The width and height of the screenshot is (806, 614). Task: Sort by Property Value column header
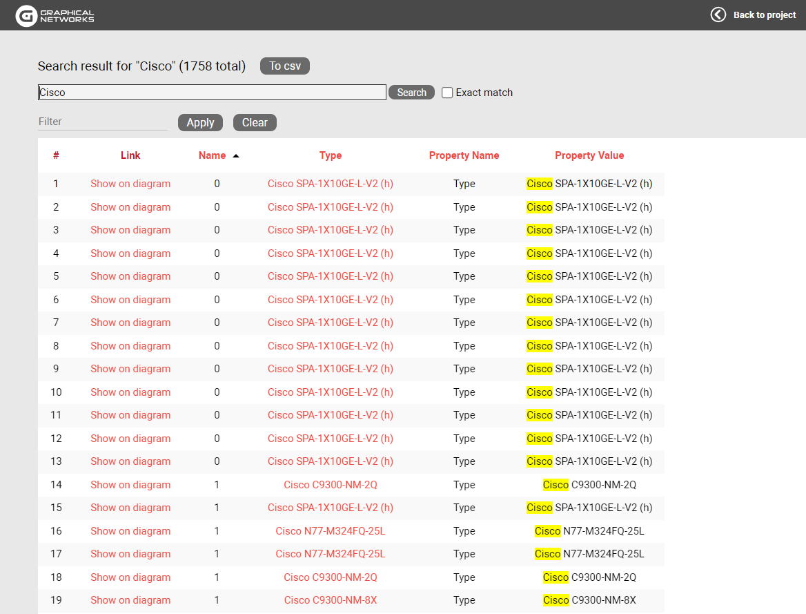click(x=589, y=155)
